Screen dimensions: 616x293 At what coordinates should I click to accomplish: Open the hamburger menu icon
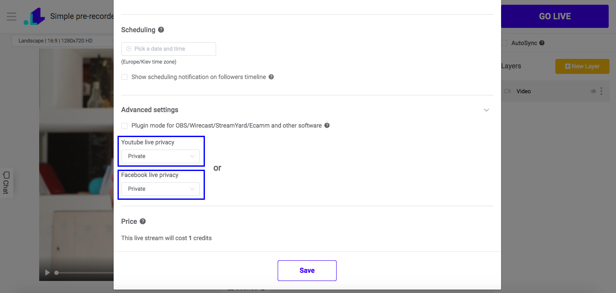point(12,16)
